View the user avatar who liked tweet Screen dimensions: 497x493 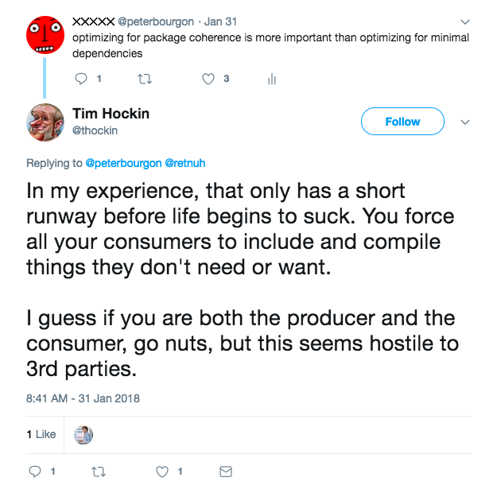click(x=83, y=434)
